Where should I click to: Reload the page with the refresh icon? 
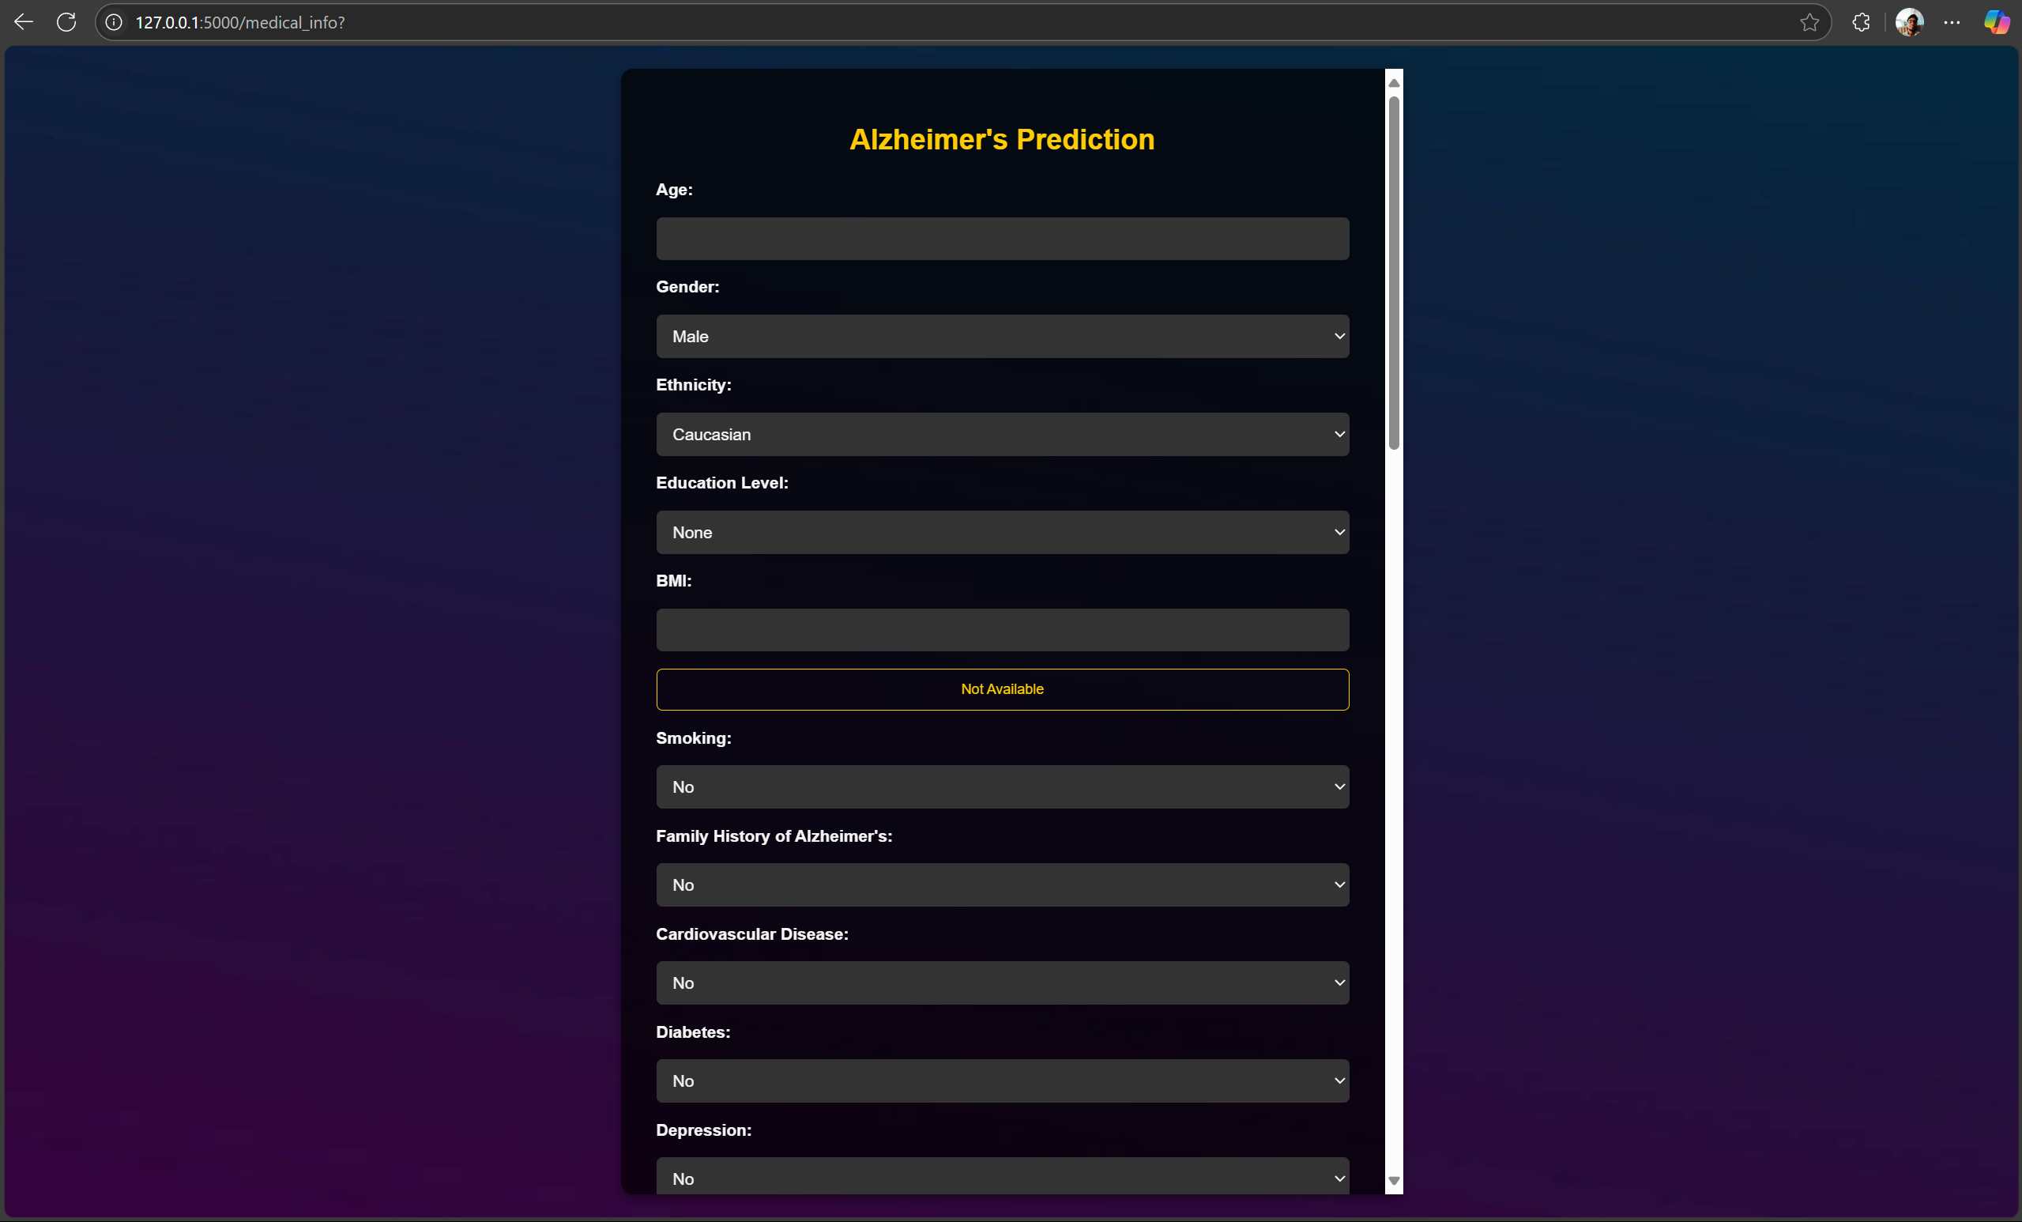66,22
